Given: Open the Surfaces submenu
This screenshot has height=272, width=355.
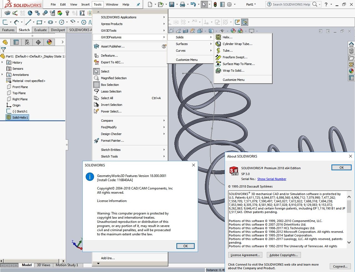Looking at the screenshot, I should click(x=190, y=44).
